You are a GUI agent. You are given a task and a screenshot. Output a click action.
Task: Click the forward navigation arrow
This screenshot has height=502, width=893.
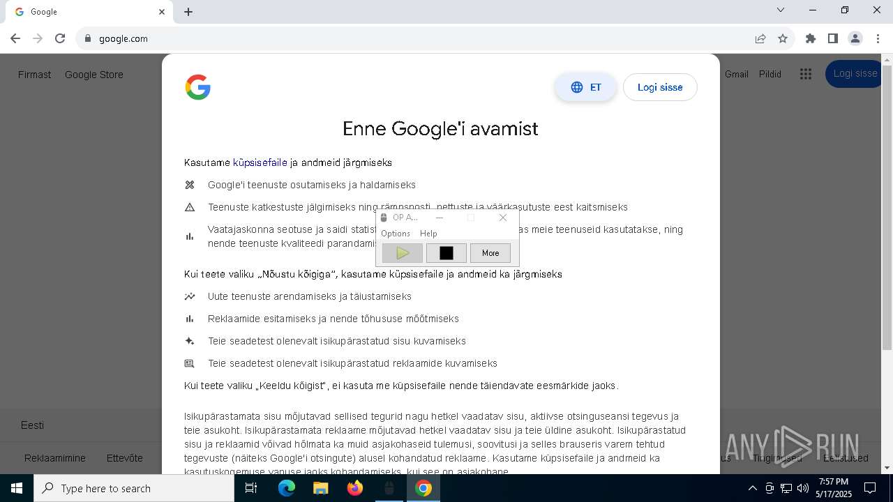(x=38, y=38)
